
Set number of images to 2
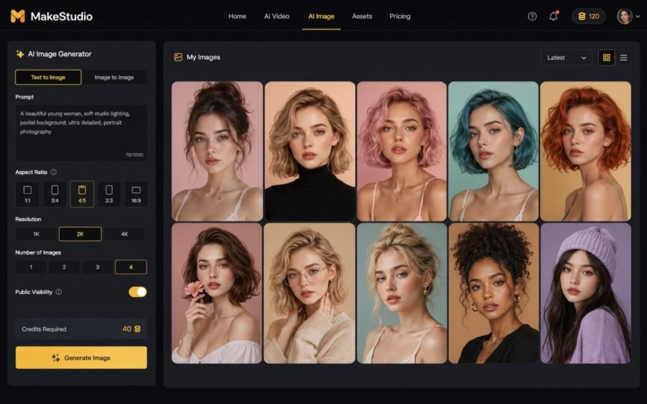64,267
